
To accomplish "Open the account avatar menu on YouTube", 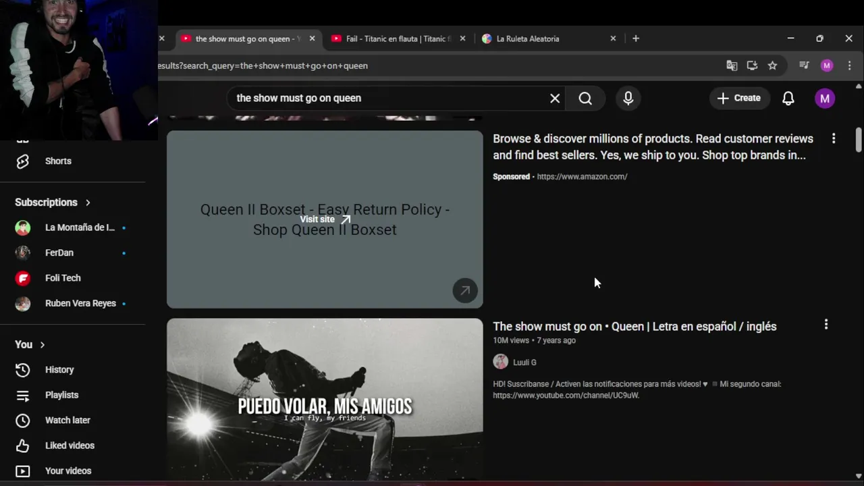I will [824, 99].
